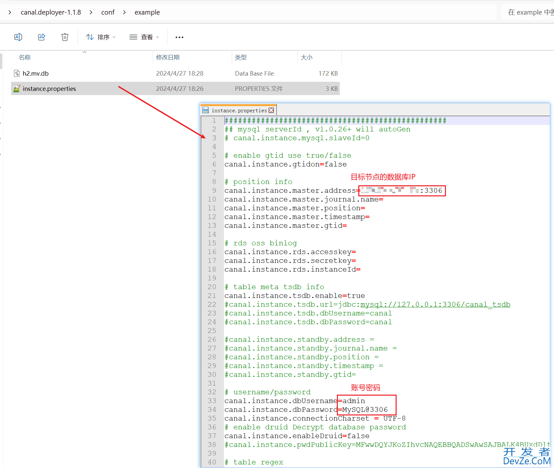Click the example breadcrumb segment
This screenshot has height=468, width=554.
coord(147,12)
